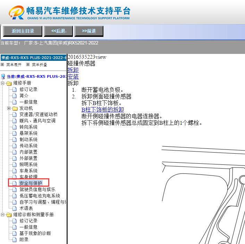The width and height of the screenshot is (245, 244).
Task: Open 一般信息 under 维修手册
Action: (28, 102)
